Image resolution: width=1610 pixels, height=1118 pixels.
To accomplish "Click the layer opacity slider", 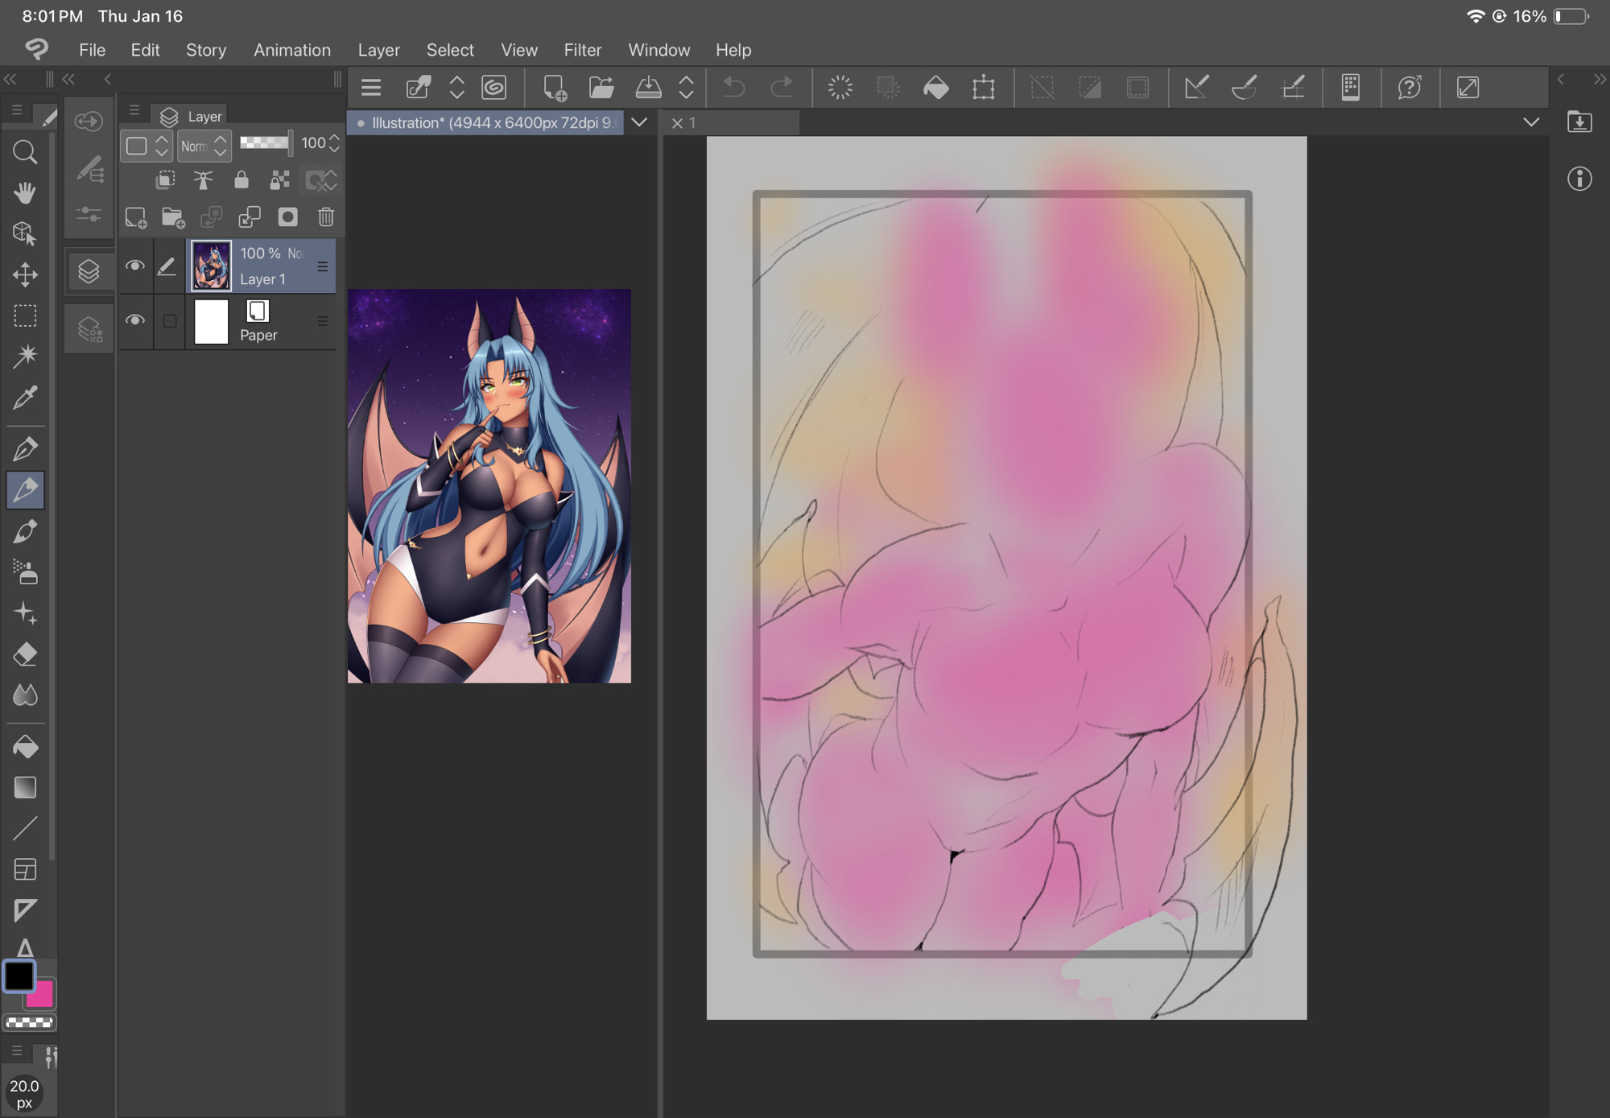I will [266, 143].
